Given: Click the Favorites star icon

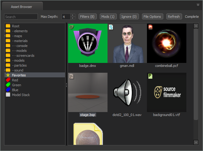Looking at the screenshot, I should click(8, 75).
